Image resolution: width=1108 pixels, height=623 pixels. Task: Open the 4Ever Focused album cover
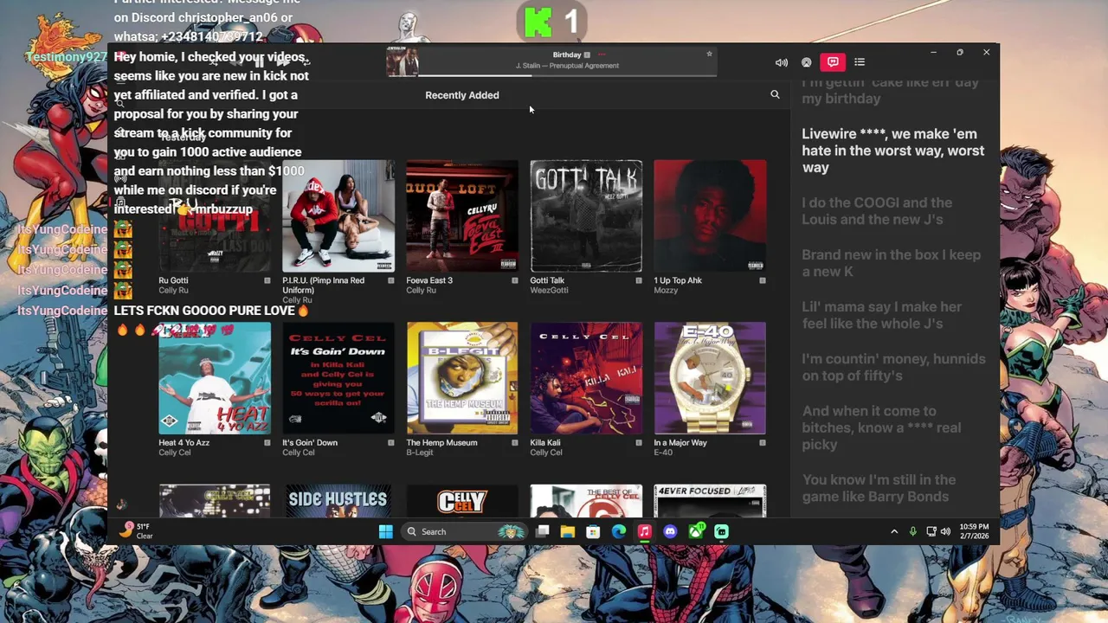click(x=710, y=501)
